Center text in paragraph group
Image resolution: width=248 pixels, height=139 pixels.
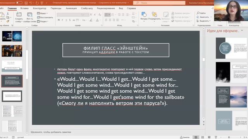(x=110, y=20)
